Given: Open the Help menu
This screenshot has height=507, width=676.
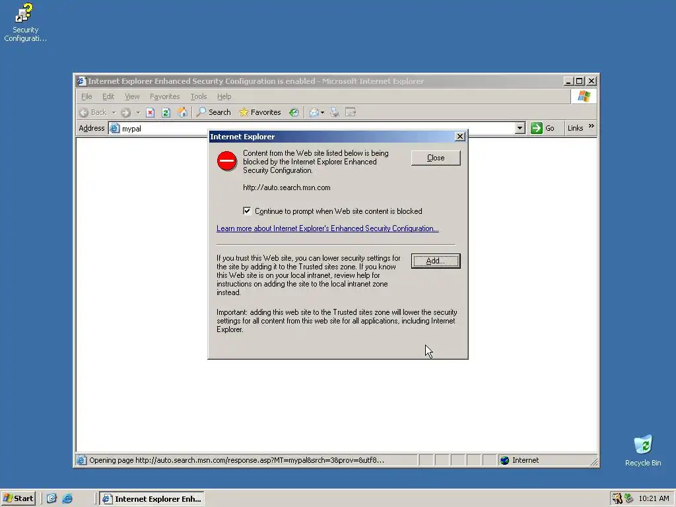Looking at the screenshot, I should [x=224, y=96].
